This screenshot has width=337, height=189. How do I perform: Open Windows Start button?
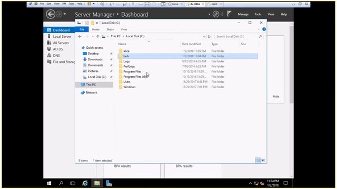[x=49, y=183]
